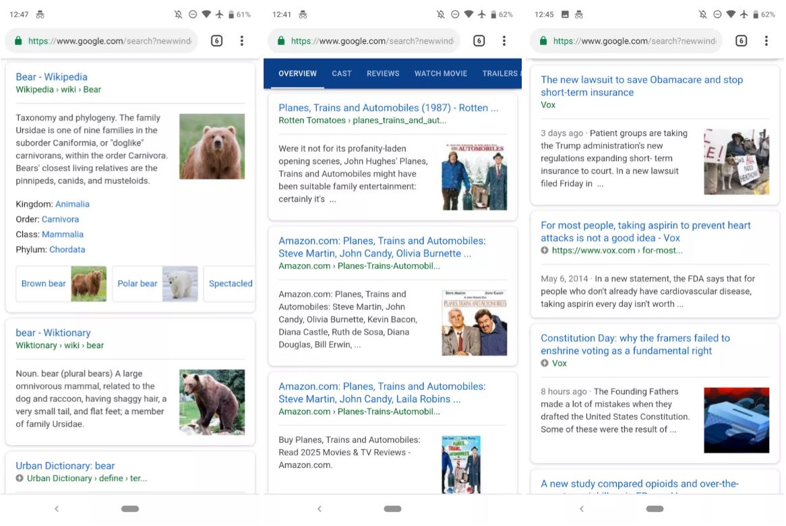Open the Reviews tab
Image resolution: width=786 pixels, height=526 pixels.
point(383,73)
